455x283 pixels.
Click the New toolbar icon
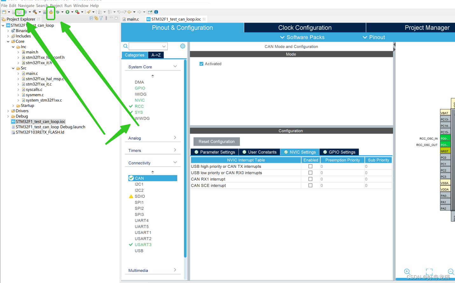(4, 12)
